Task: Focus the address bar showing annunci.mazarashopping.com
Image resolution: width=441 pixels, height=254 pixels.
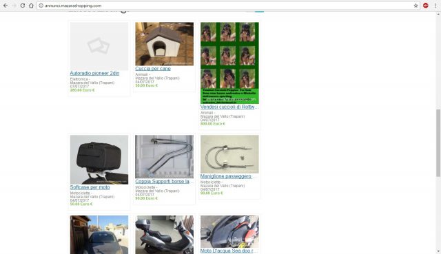Action: click(x=228, y=6)
